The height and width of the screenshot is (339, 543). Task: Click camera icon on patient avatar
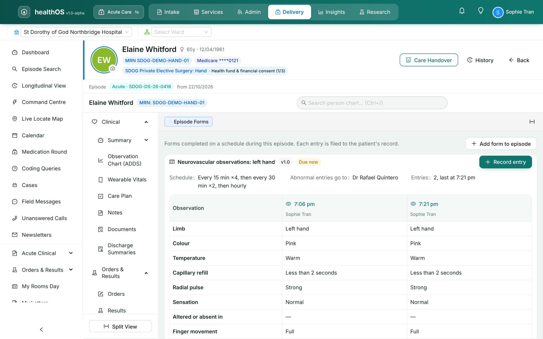pyautogui.click(x=113, y=68)
